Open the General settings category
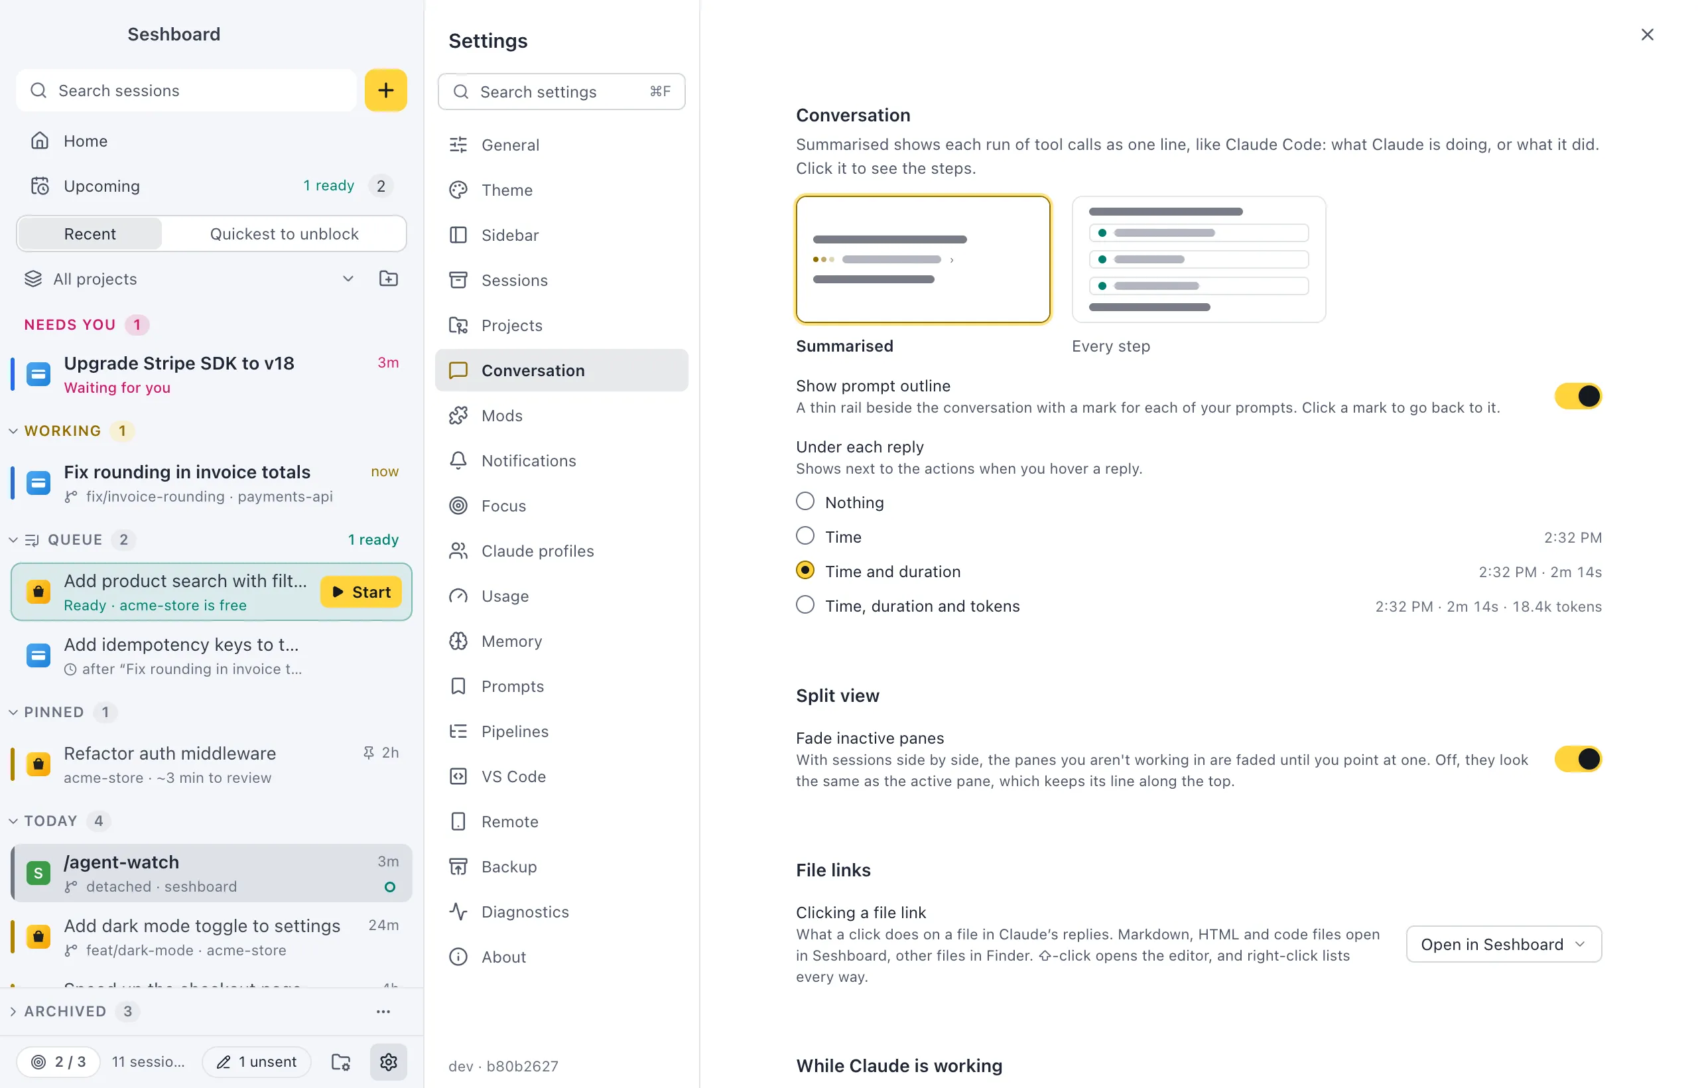The width and height of the screenshot is (1698, 1088). [x=562, y=145]
